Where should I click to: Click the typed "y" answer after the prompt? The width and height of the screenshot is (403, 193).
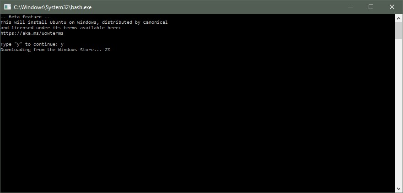point(62,44)
